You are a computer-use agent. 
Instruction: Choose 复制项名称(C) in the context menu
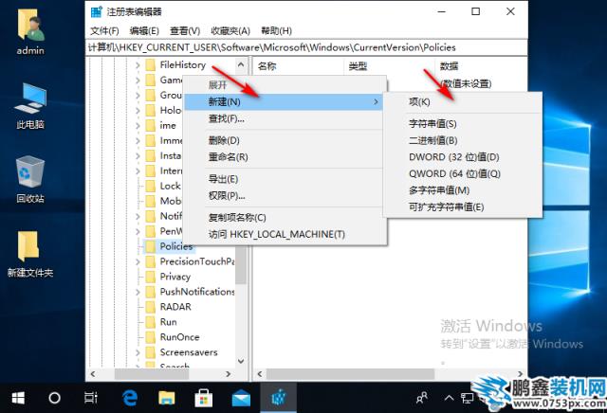[284, 217]
